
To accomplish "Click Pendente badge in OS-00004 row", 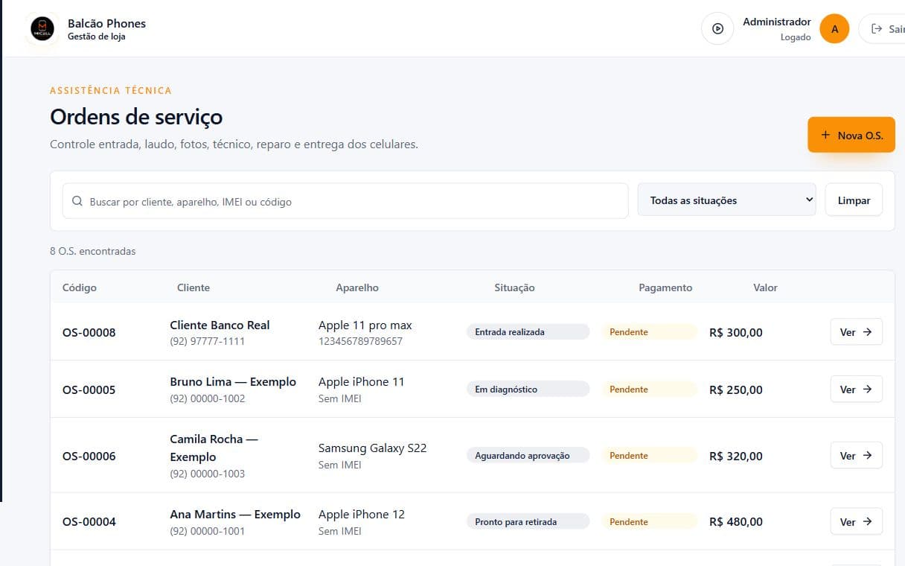I will click(x=649, y=522).
